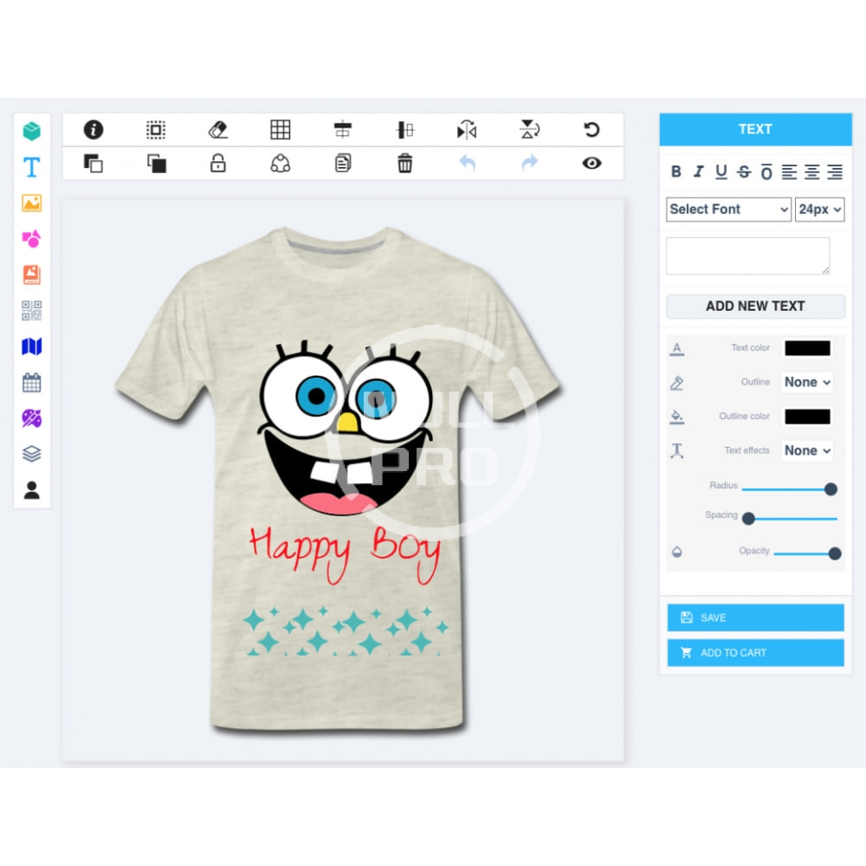
Task: Show the grid using grid icon
Action: (281, 130)
